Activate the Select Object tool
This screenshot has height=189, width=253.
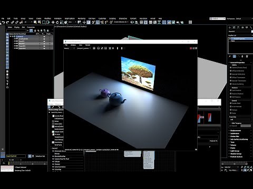point(35,22)
